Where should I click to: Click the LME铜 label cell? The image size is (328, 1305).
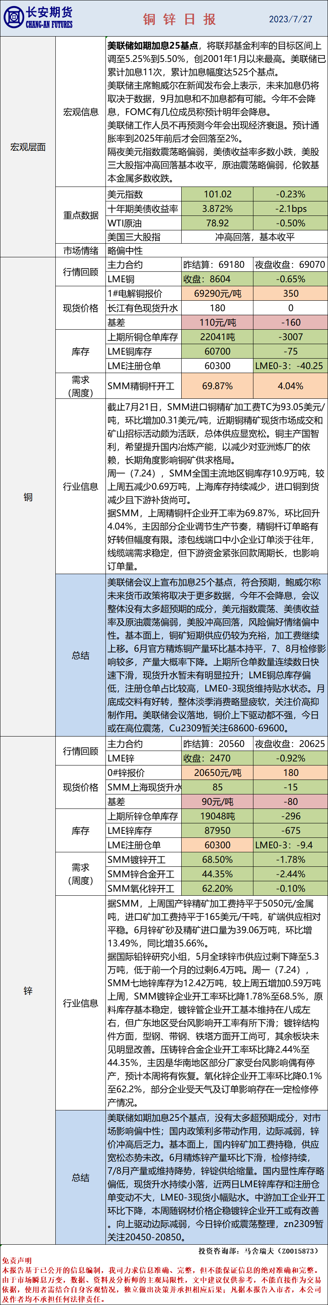tap(143, 279)
